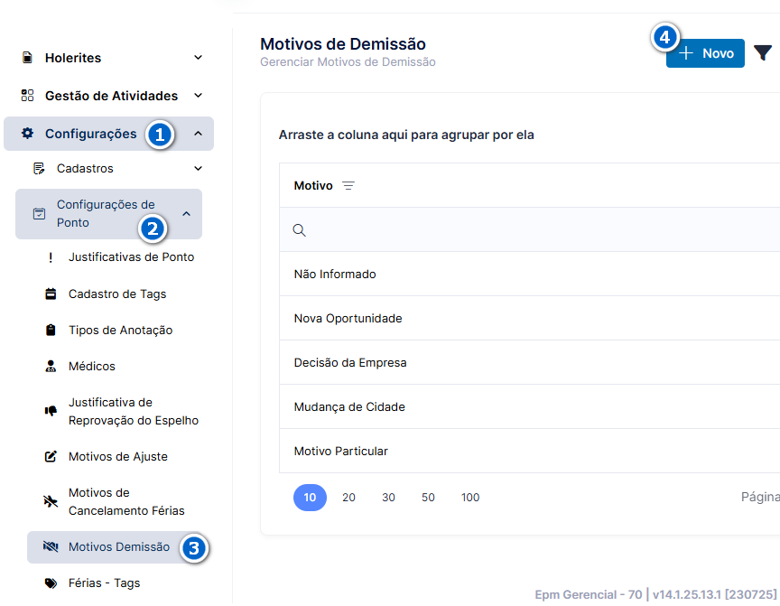Click the Motivo column filter lines icon
The image size is (780, 606).
click(348, 185)
